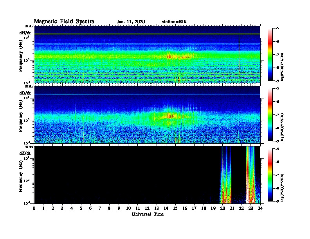Viewport: 310px width, 239px height.
Task: Click the "32 Hz" label atop the dH/dt axis
Action: (x=29, y=26)
